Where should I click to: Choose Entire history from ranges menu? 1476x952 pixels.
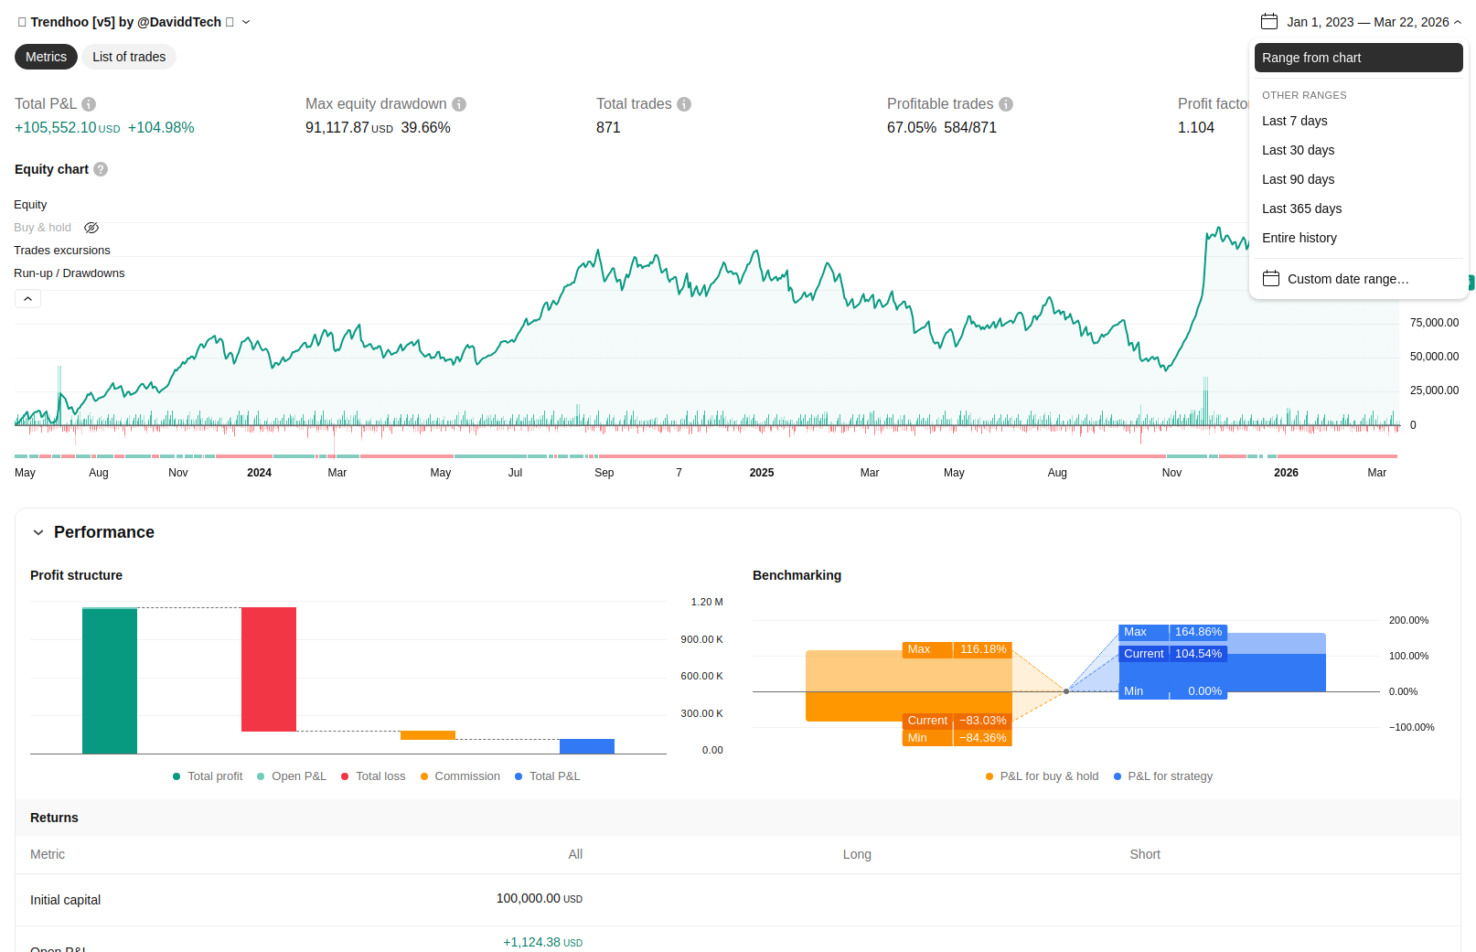click(1299, 238)
